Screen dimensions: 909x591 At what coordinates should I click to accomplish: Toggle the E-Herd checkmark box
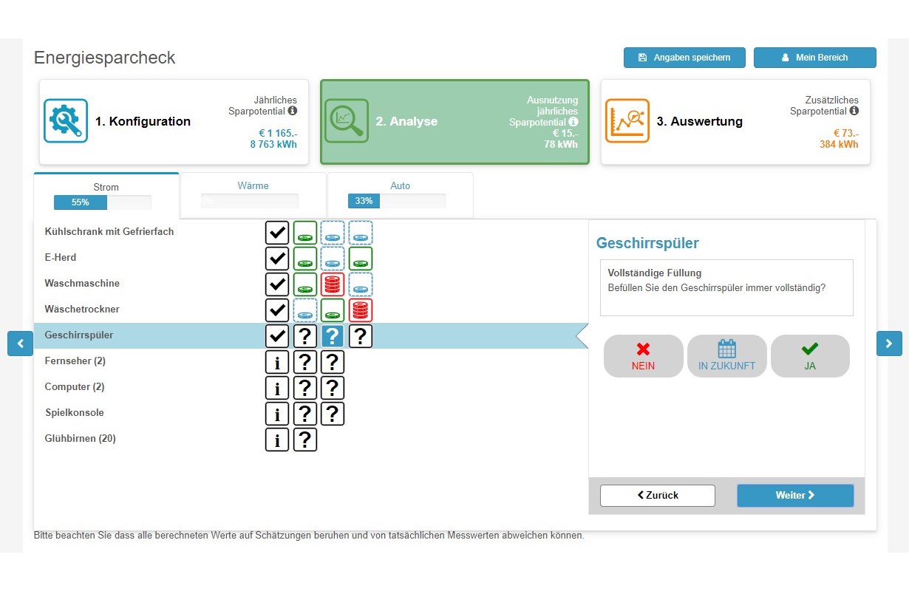click(277, 259)
